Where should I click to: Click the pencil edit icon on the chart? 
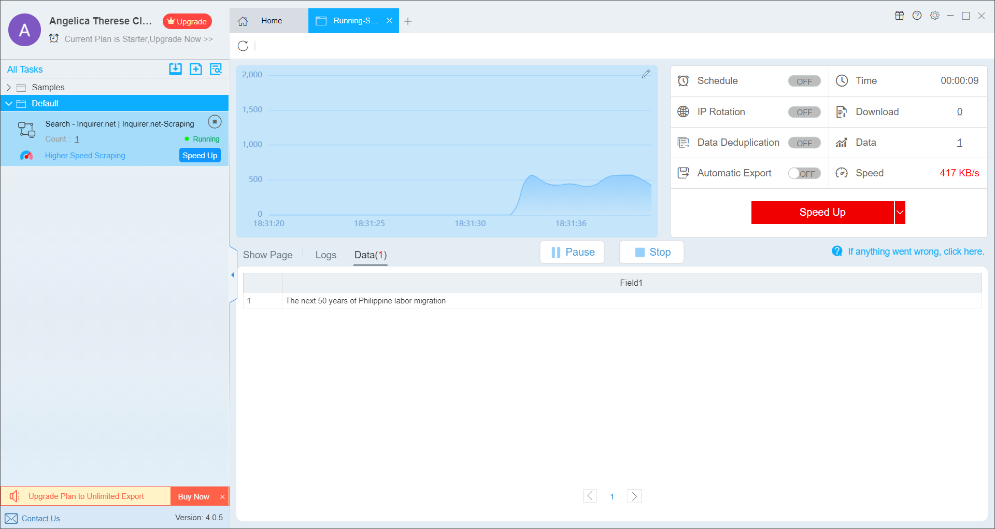[646, 74]
